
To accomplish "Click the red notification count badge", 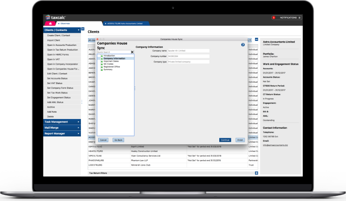I will click(x=274, y=18).
